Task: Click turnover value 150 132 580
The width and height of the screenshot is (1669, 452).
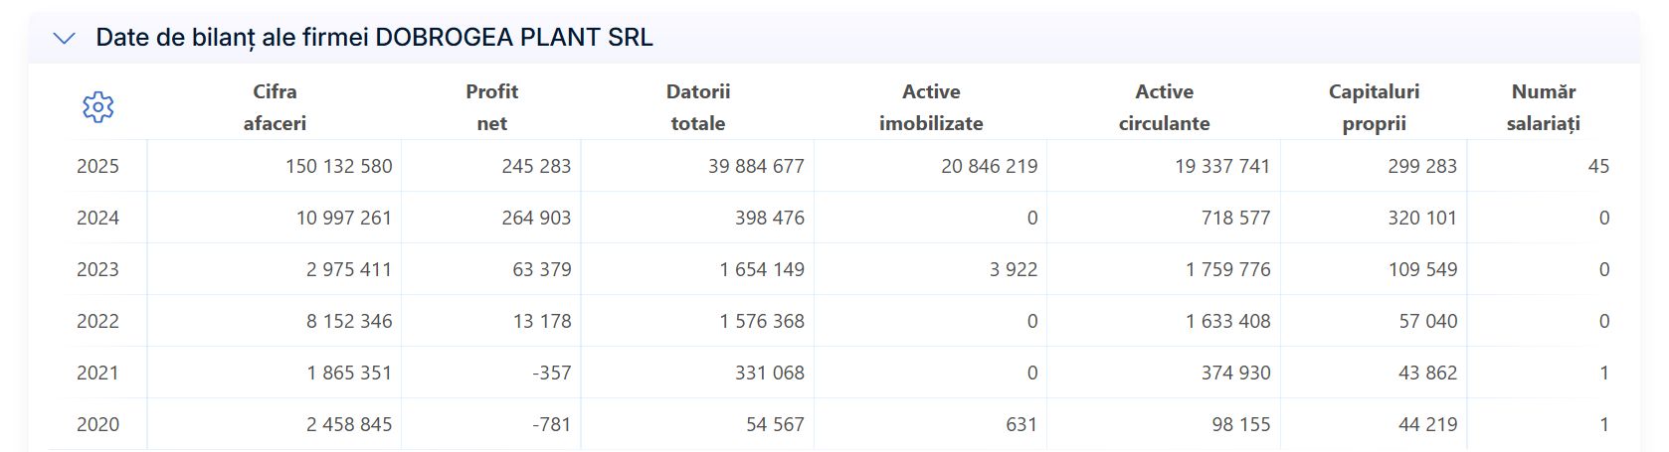Action: point(339,166)
